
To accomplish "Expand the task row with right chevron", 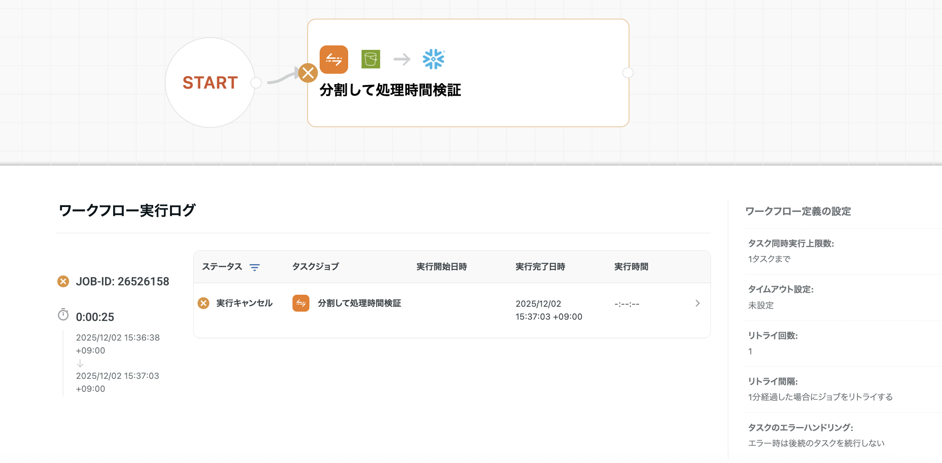I will pyautogui.click(x=697, y=303).
